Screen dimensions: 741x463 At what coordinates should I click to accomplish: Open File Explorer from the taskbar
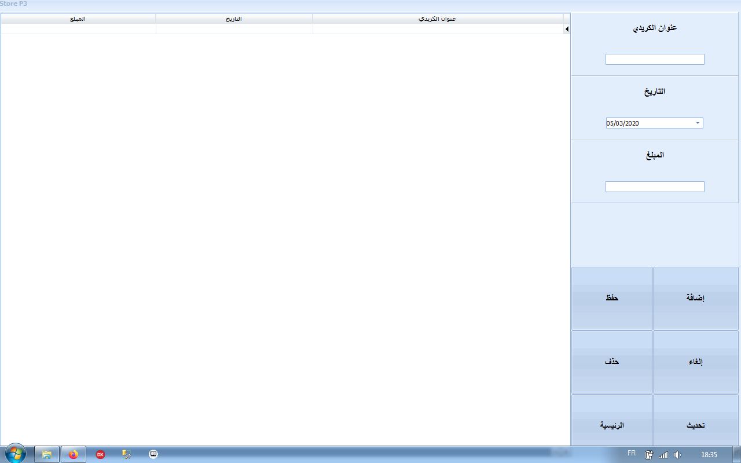[x=47, y=454]
